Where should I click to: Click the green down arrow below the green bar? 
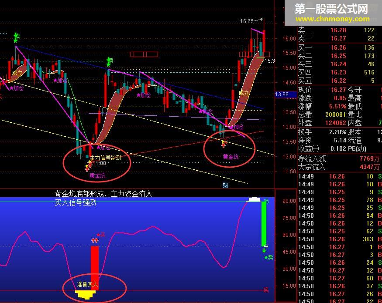click(x=264, y=250)
